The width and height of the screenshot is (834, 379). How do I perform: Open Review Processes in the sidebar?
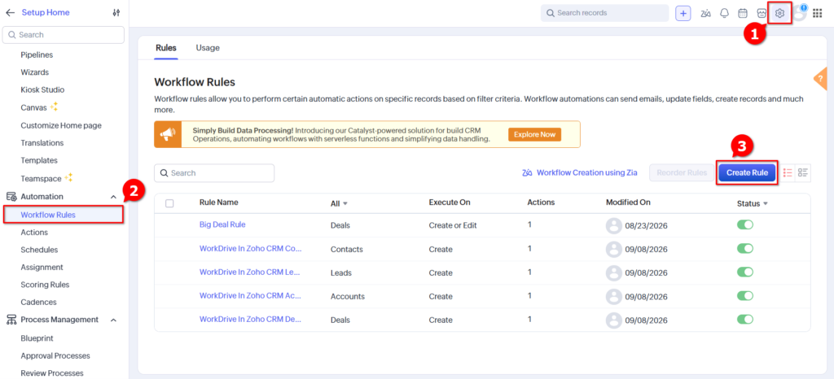coord(52,373)
